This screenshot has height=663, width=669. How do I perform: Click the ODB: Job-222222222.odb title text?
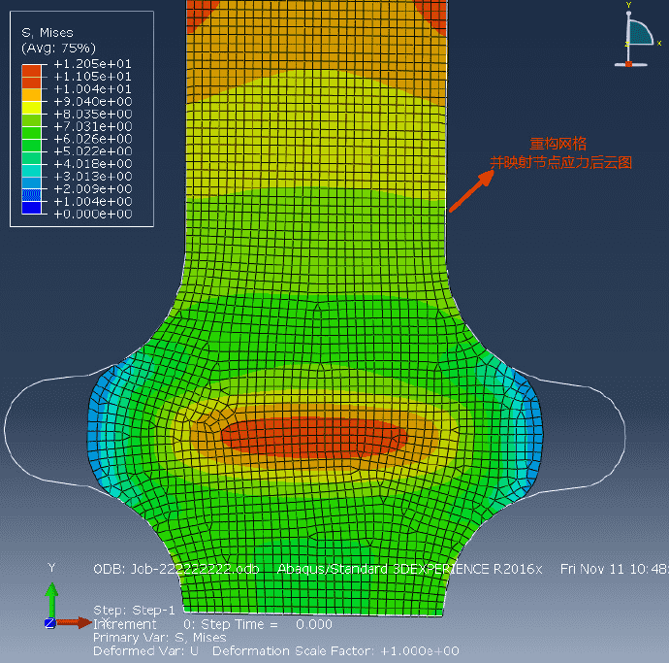point(175,569)
